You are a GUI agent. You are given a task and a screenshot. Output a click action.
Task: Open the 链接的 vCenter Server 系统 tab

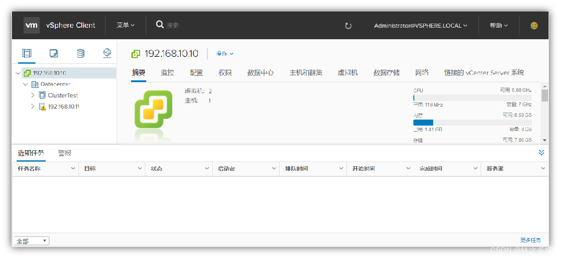click(484, 72)
